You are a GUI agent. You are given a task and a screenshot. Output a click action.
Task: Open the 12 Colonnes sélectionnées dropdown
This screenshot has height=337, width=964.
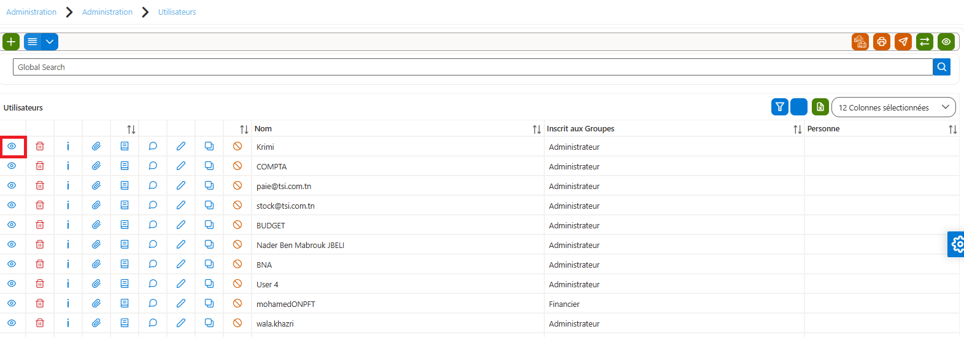pyautogui.click(x=893, y=107)
